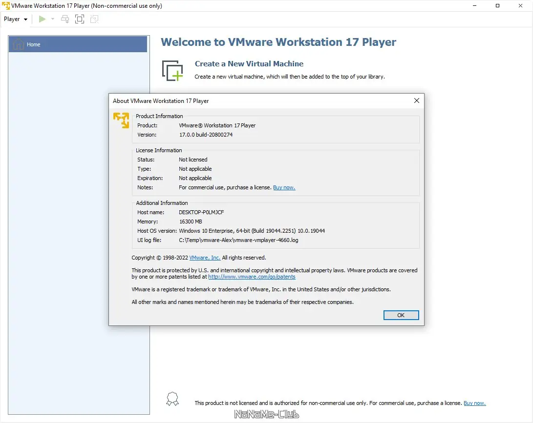This screenshot has height=423, width=533.
Task: Click Status value Not licensed
Action: [x=193, y=160]
